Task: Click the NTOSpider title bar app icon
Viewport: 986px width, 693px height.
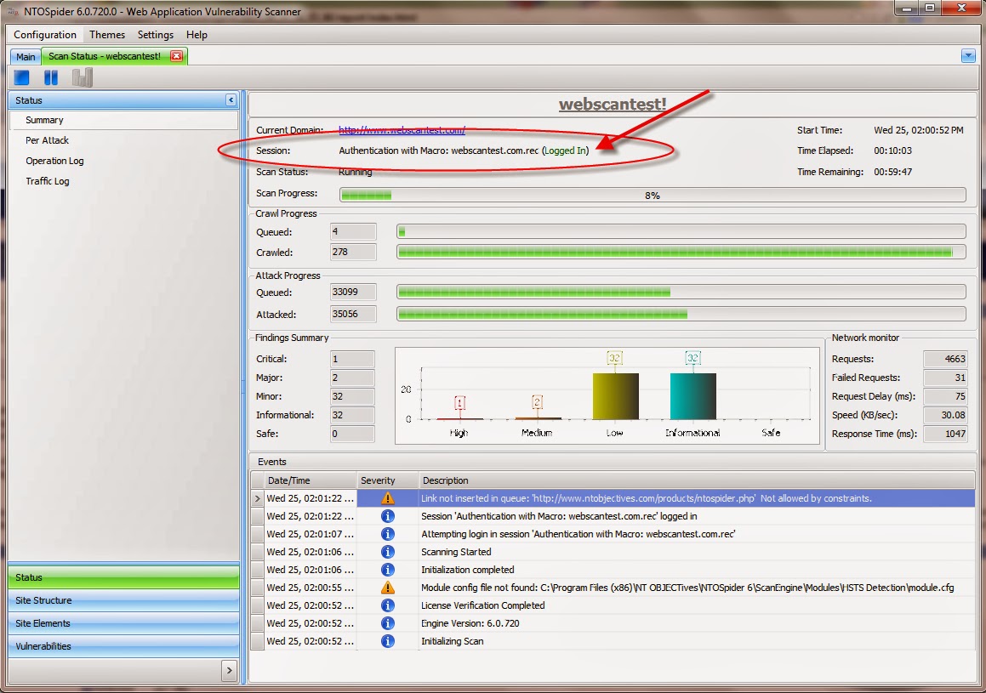Action: pos(13,11)
